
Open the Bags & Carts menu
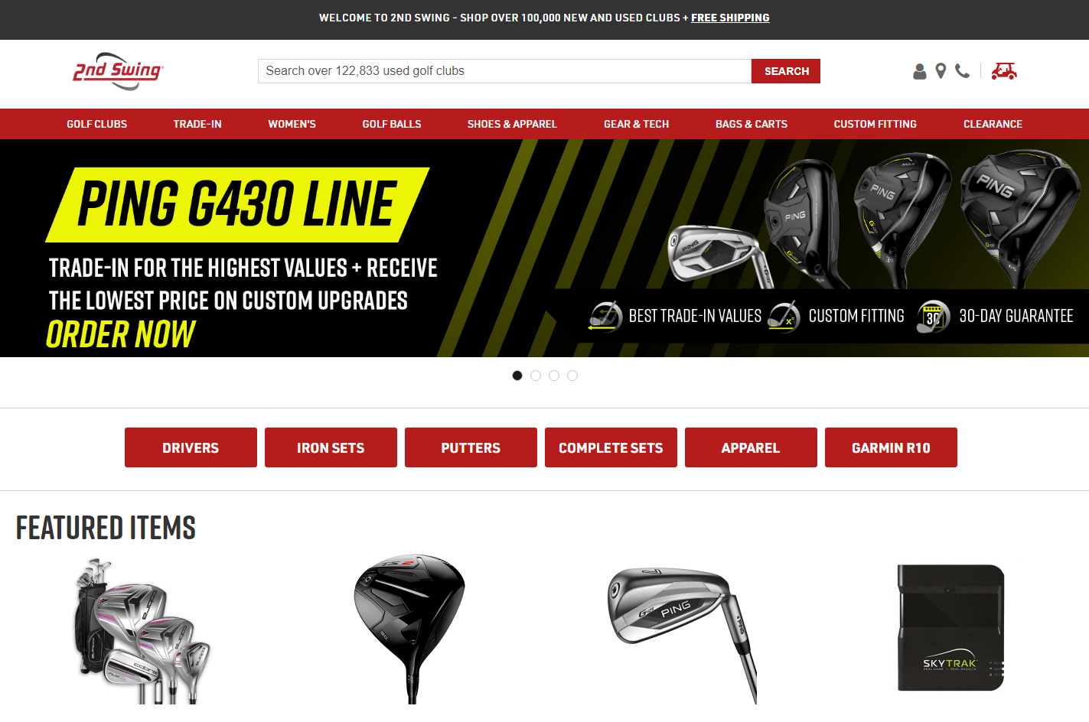pyautogui.click(x=752, y=124)
